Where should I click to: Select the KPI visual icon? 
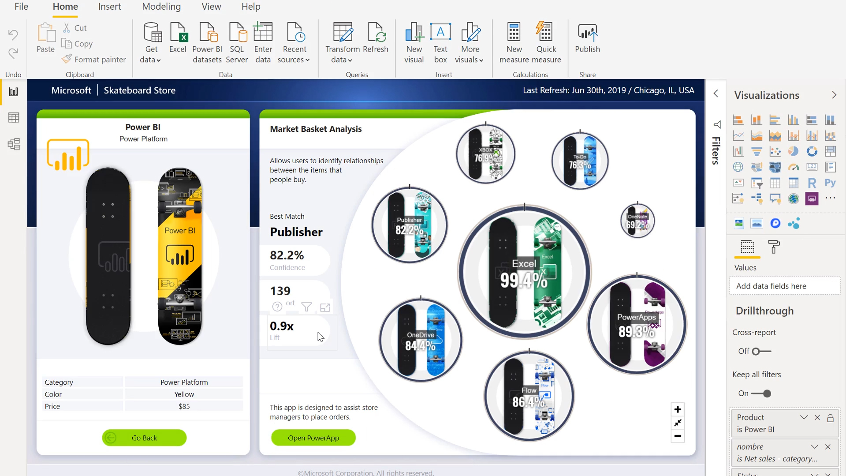click(x=738, y=183)
